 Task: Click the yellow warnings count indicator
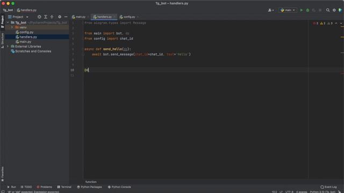click(322, 23)
